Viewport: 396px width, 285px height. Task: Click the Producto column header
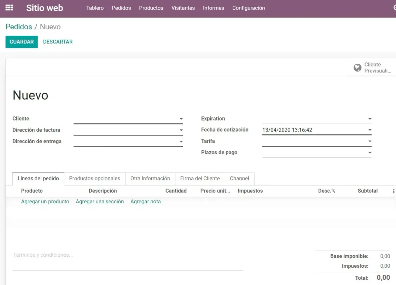tap(32, 191)
